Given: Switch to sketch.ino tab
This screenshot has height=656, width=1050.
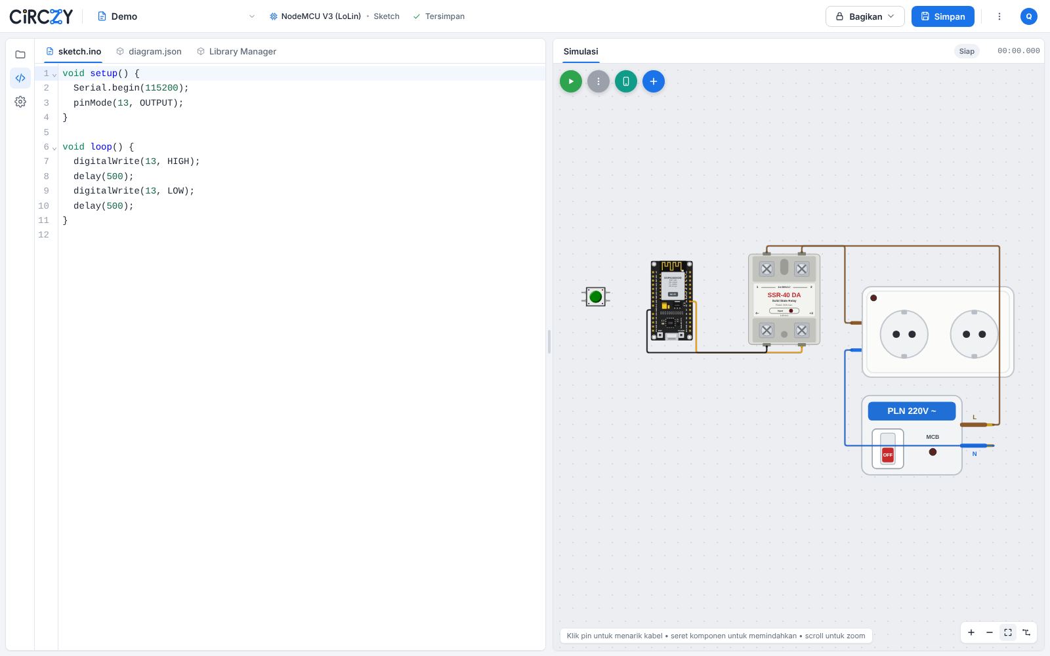Looking at the screenshot, I should click(x=73, y=51).
